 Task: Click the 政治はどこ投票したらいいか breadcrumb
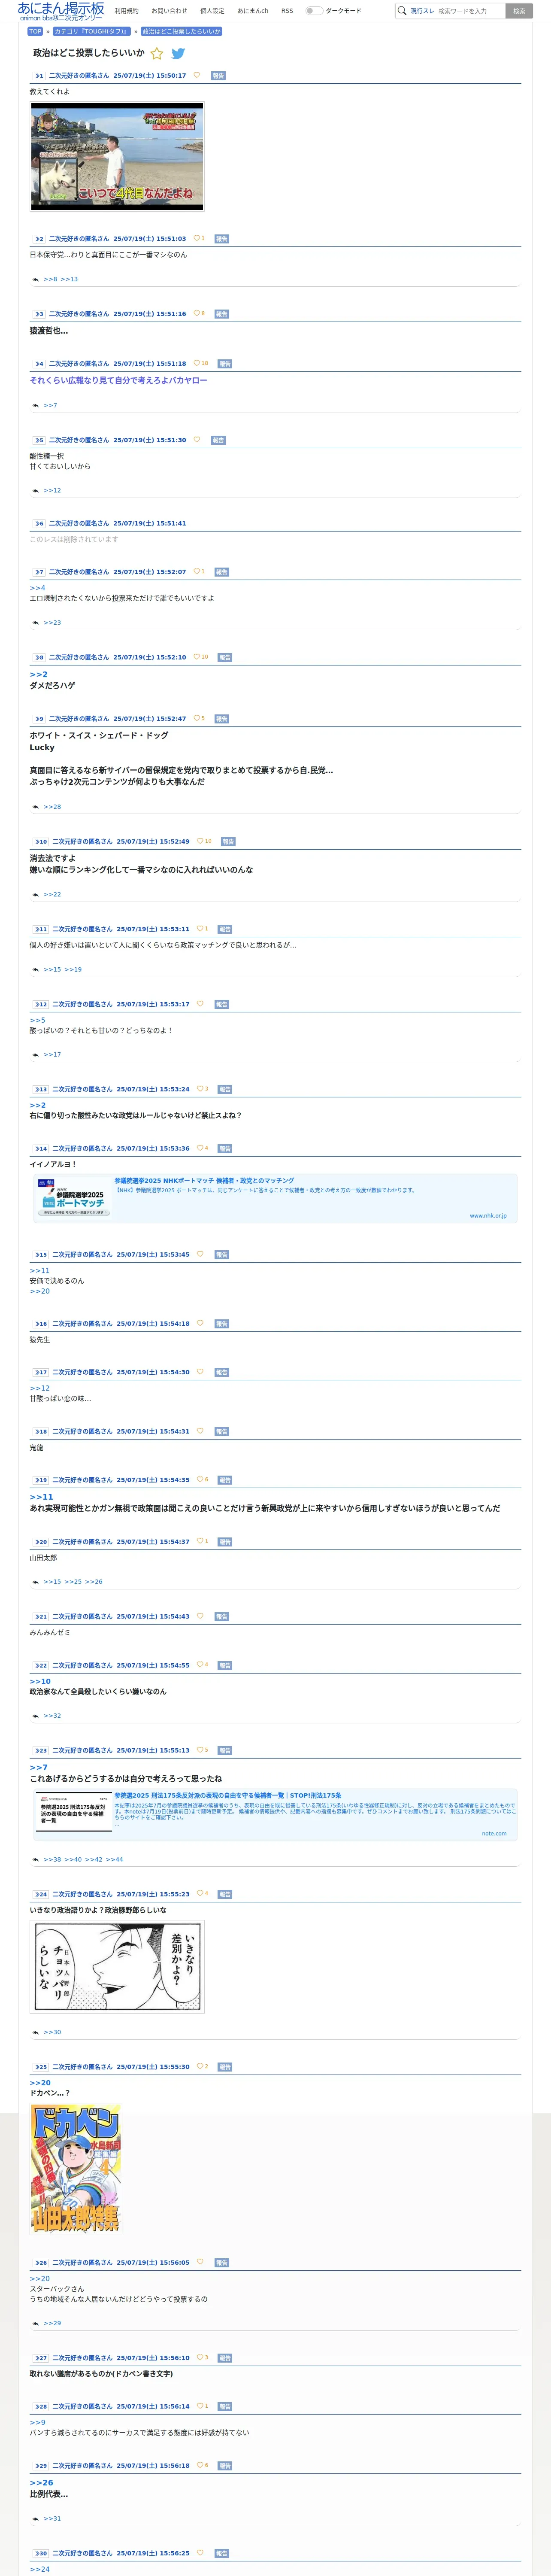pyautogui.click(x=181, y=31)
